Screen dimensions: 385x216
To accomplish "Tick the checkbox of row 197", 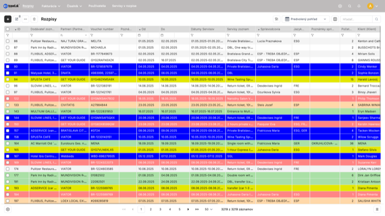I will coord(8,201).
